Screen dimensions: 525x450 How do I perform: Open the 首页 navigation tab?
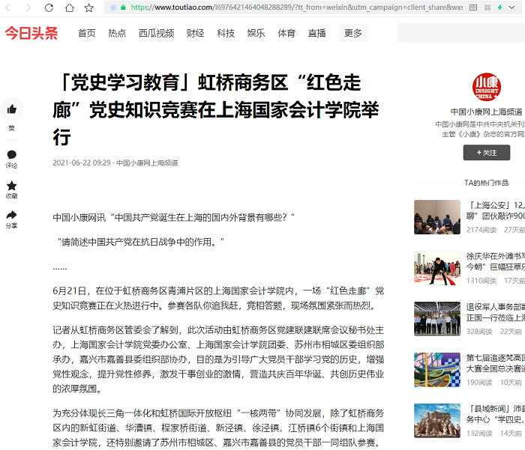[x=87, y=34]
